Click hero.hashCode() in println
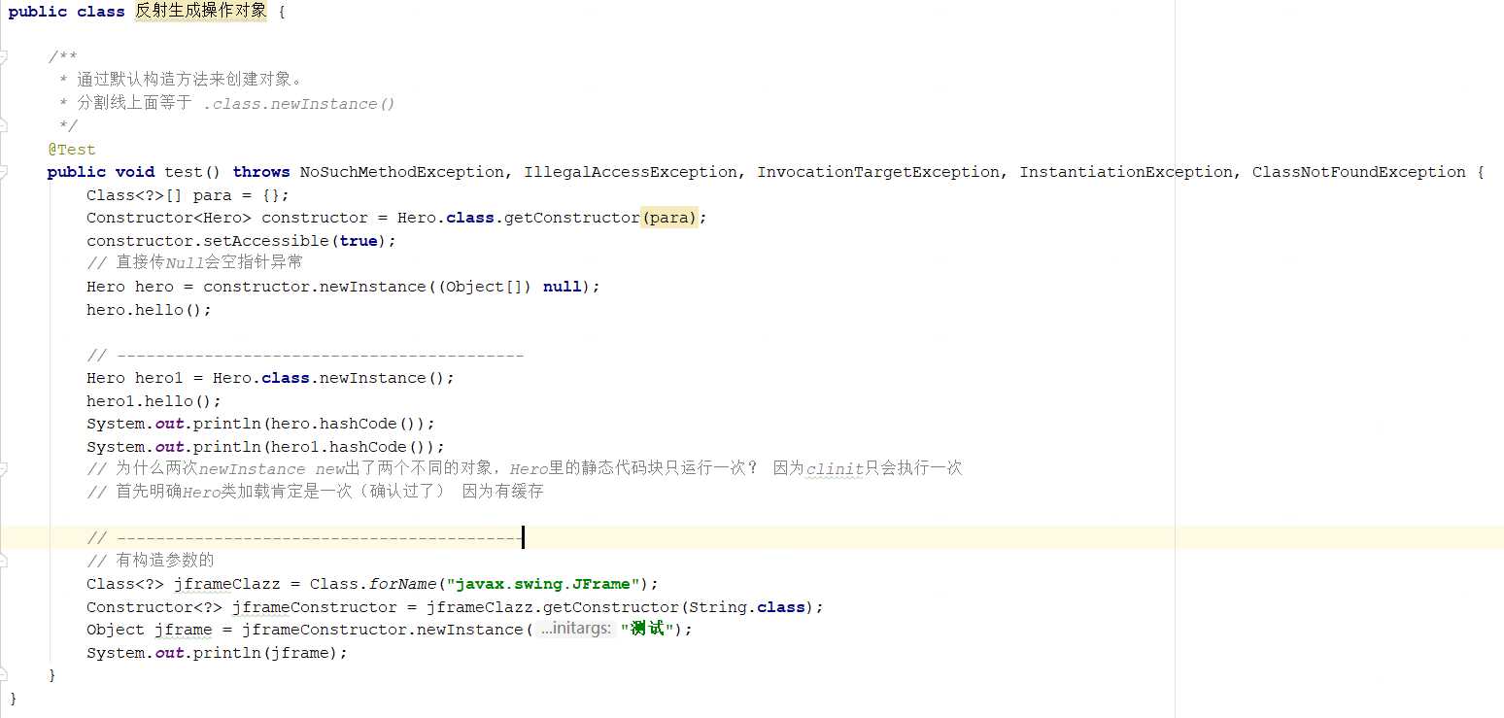 click(x=344, y=424)
